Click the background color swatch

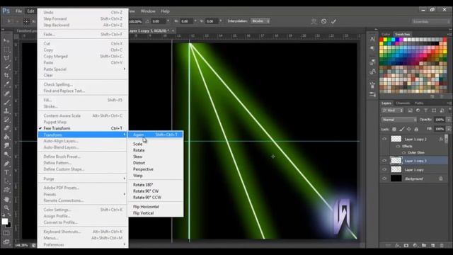[8, 225]
